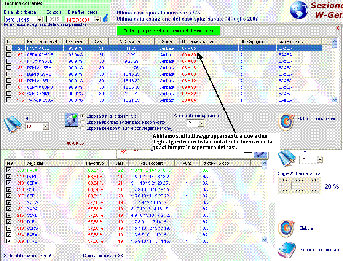Sort by NdC scoperti in upper table
Viewport: 343px width, 261px height.
click(x=131, y=41)
